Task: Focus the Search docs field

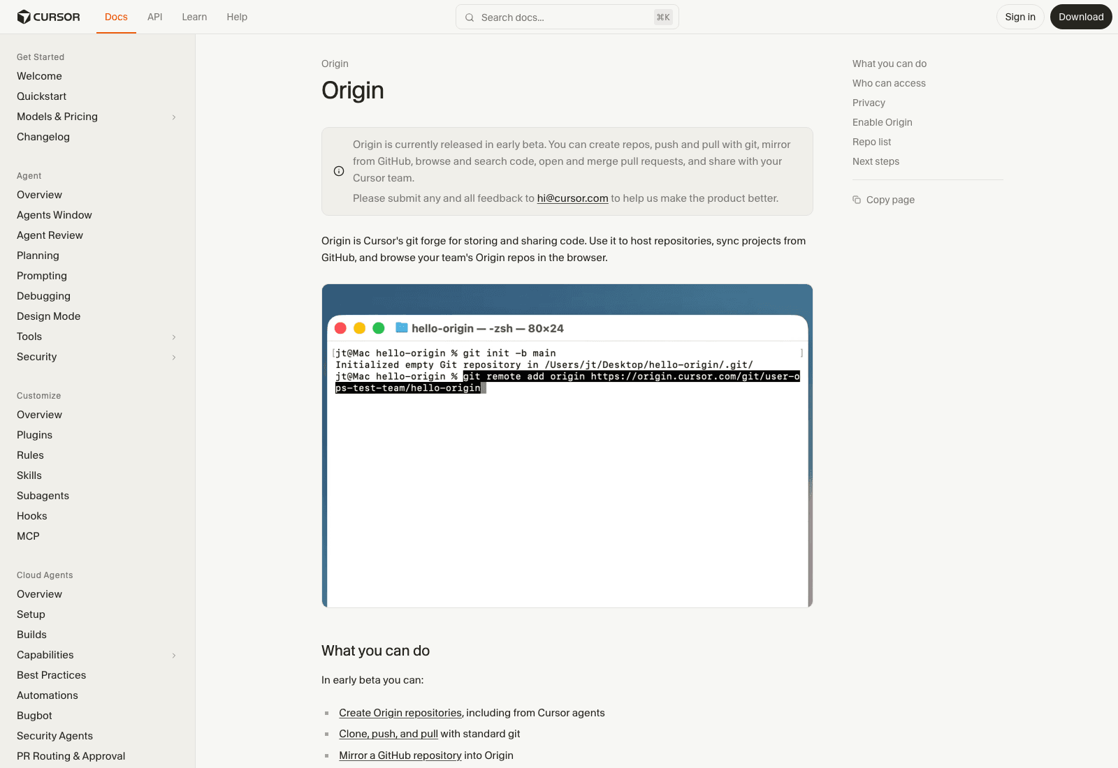Action: click(x=567, y=17)
